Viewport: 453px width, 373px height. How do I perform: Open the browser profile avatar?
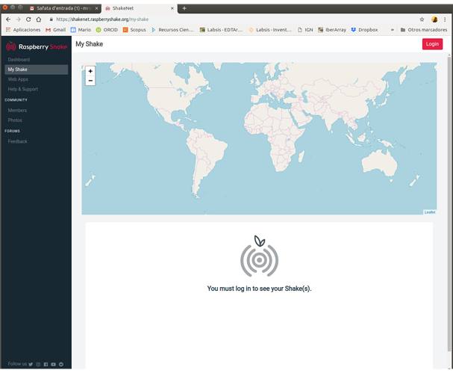[434, 19]
